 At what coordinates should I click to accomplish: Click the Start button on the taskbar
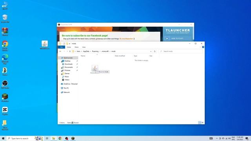tap(3, 138)
